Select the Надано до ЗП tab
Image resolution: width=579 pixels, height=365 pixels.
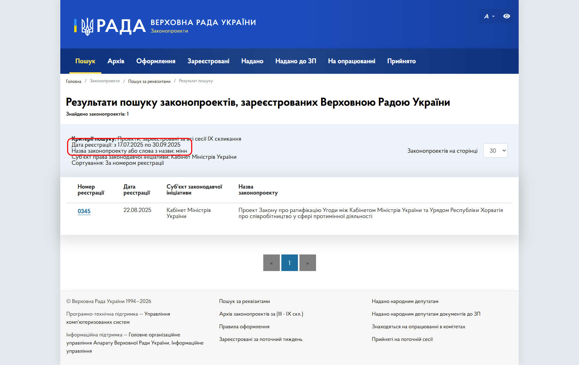(296, 61)
